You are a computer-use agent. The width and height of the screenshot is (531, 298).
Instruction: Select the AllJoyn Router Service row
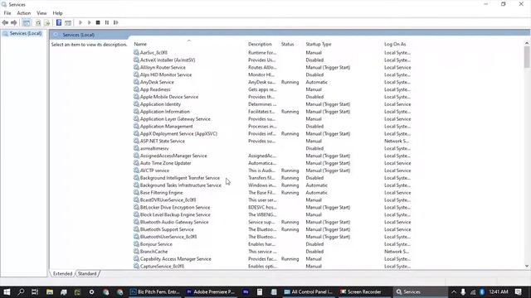pyautogui.click(x=271, y=68)
